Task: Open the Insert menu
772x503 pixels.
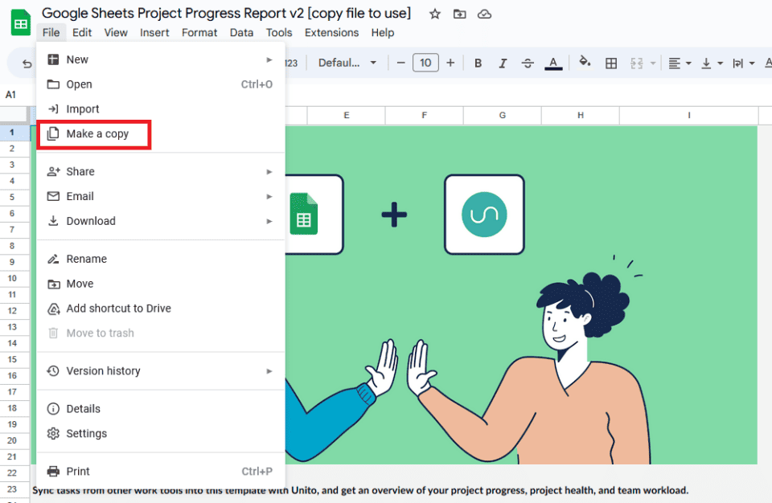Action: (154, 32)
